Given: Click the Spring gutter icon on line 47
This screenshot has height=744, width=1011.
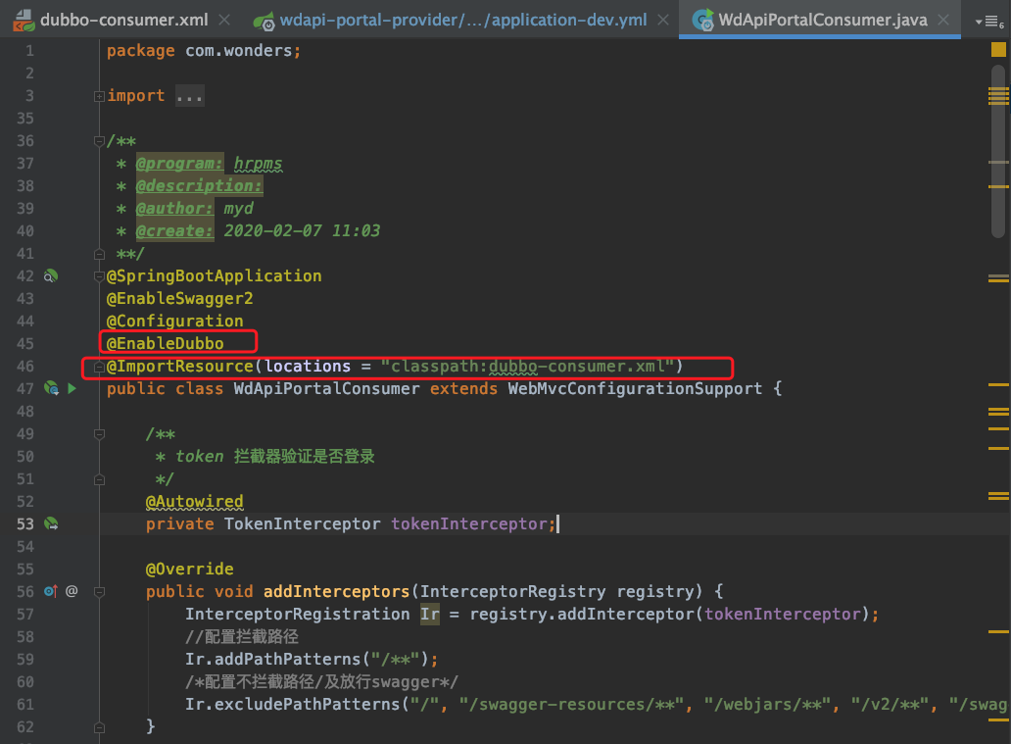Looking at the screenshot, I should [x=51, y=388].
